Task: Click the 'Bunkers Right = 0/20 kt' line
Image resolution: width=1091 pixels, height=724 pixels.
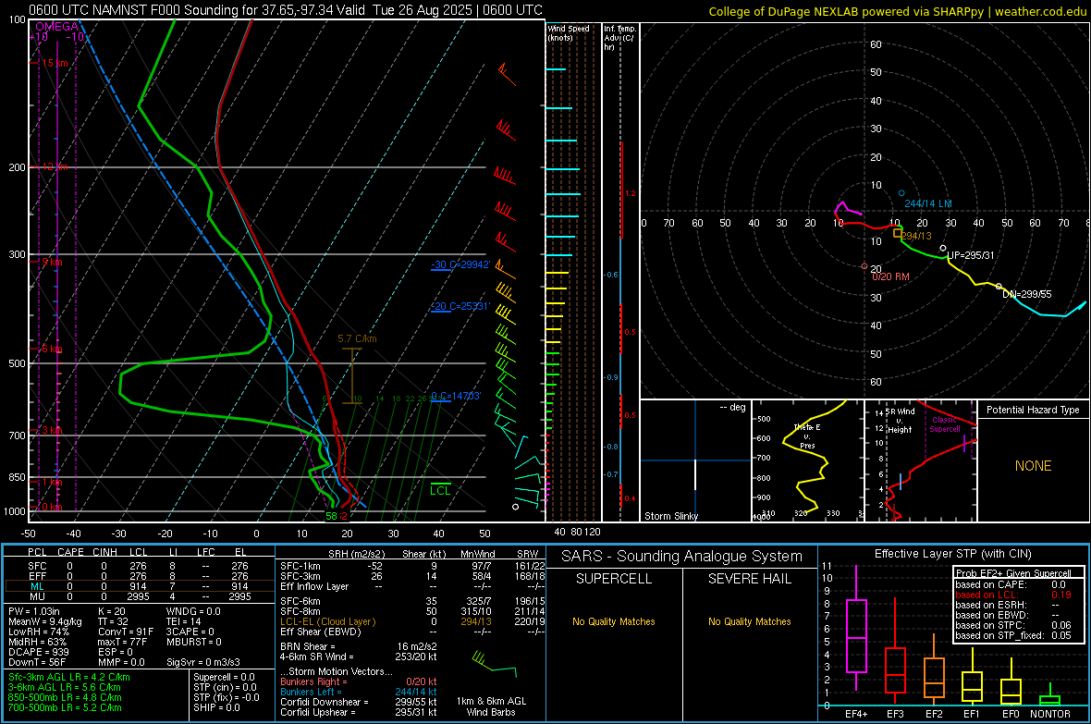Action: pos(359,681)
